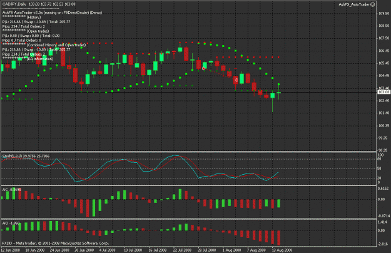The height and width of the screenshot is (253, 391).
Task: Click the 101.40 price scale label
Action: [x=384, y=113]
